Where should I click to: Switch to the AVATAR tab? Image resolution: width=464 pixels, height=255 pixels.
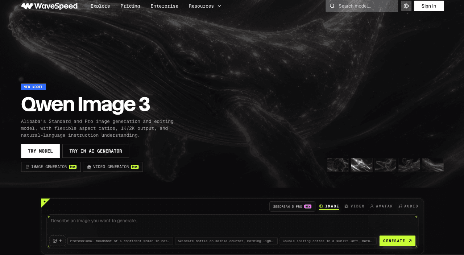pos(381,206)
